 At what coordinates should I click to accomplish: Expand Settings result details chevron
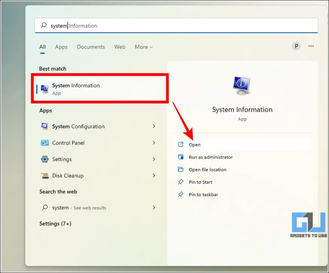pyautogui.click(x=154, y=159)
